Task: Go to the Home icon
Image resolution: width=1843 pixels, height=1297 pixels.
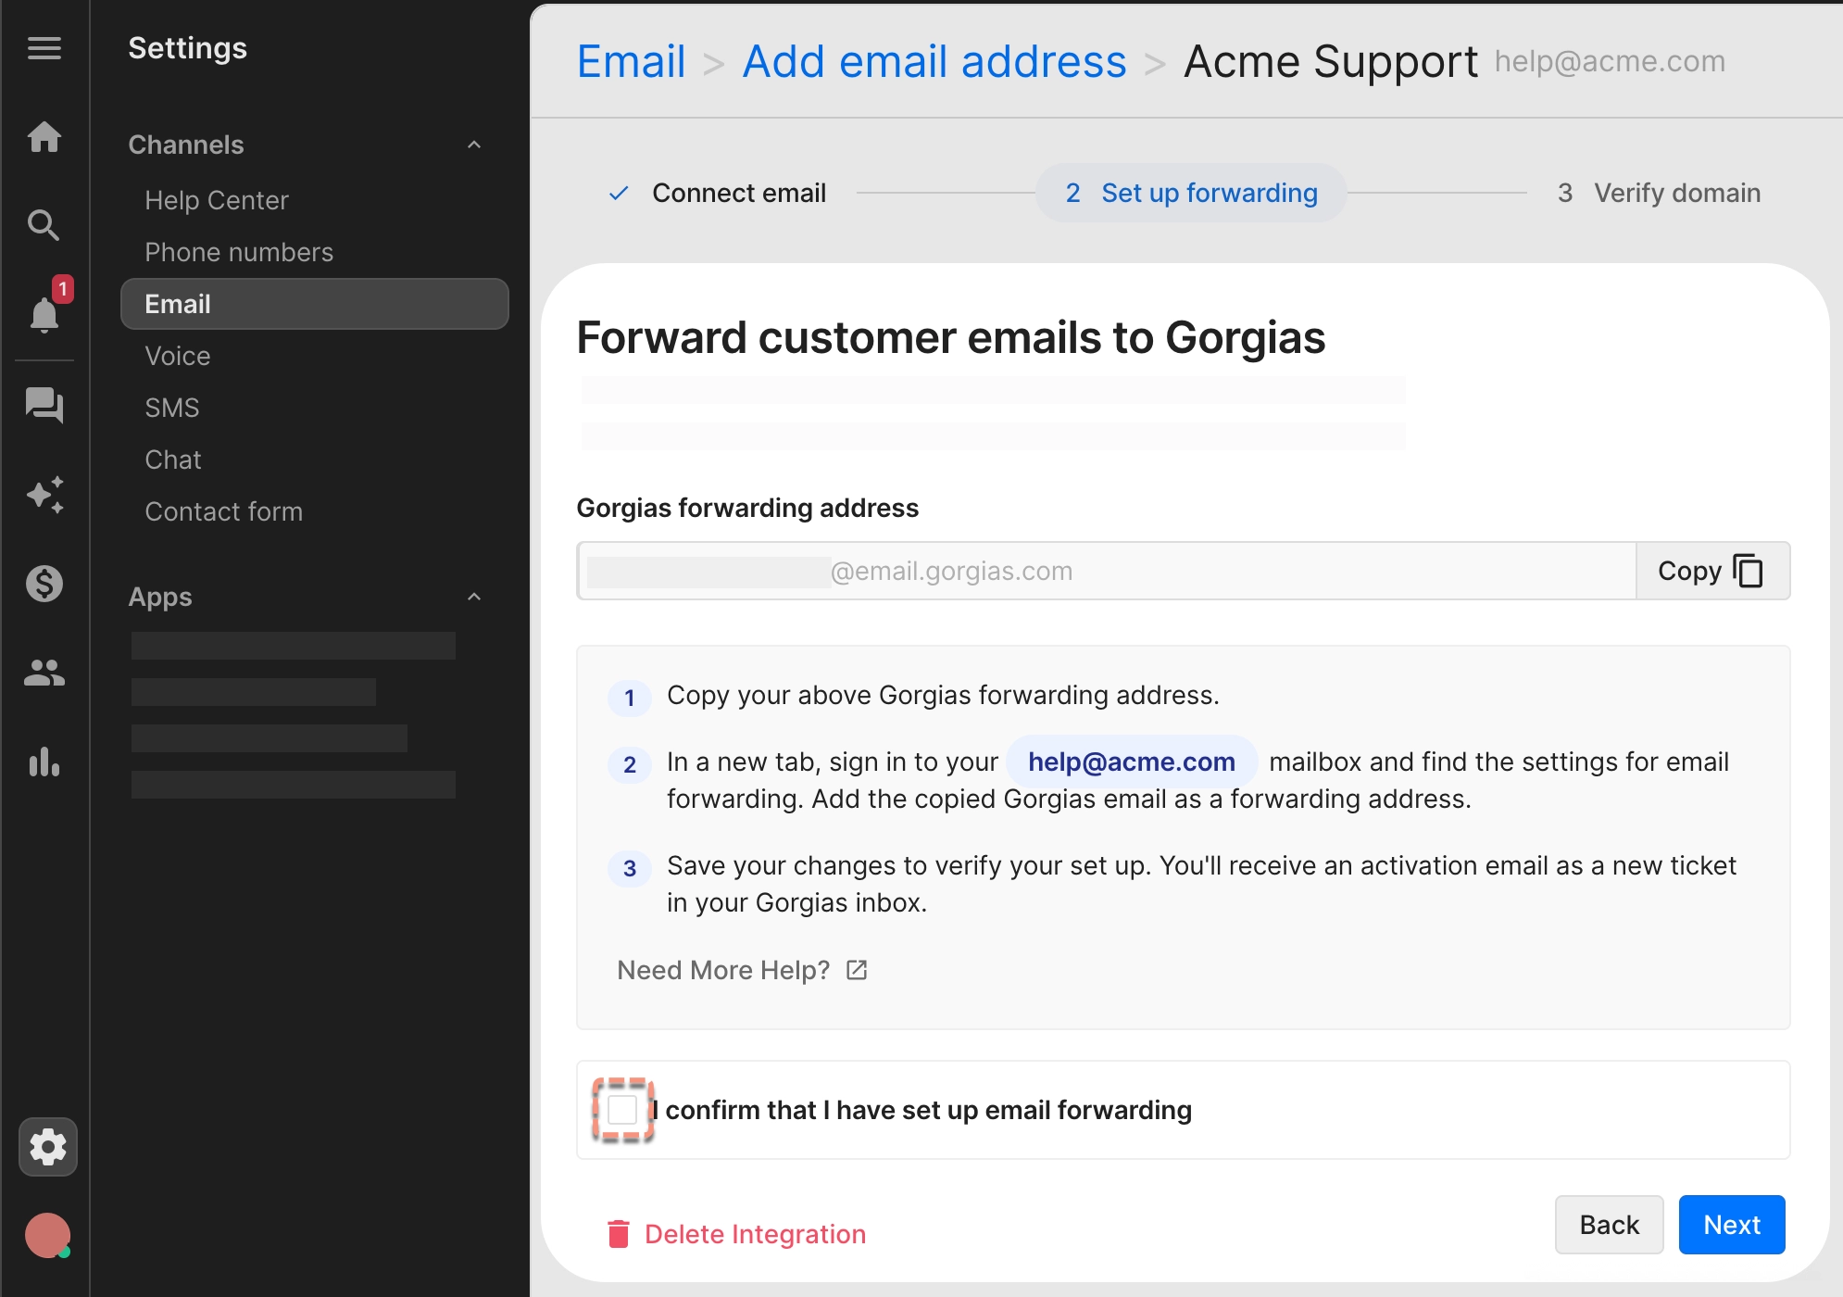Action: coord(44,137)
